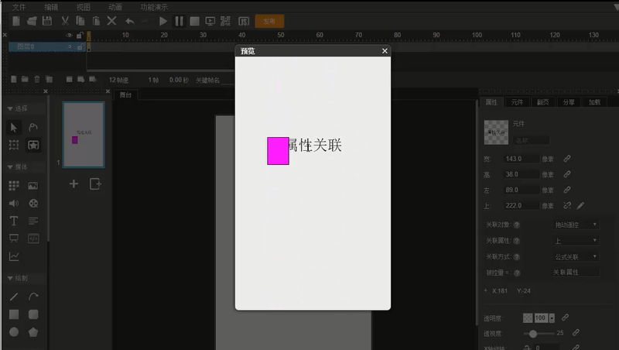Pause the animation playback

179,22
